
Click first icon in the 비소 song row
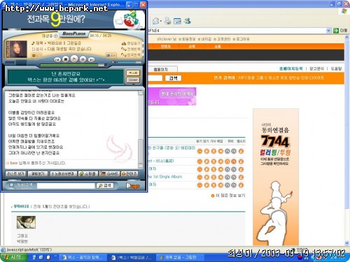199,161
